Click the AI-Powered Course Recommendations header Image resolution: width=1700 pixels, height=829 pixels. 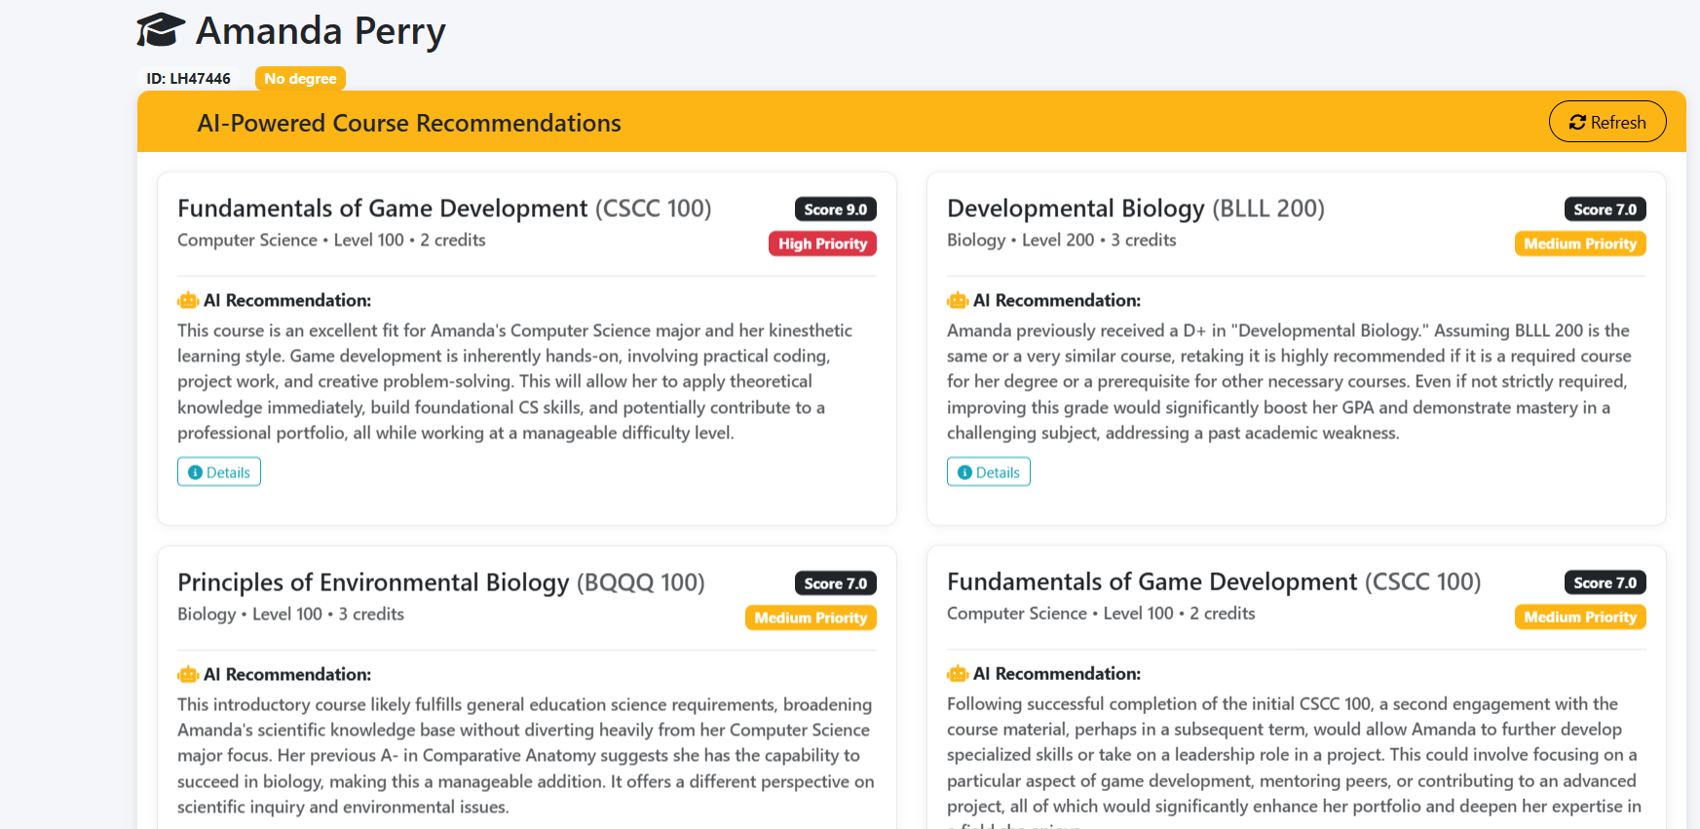click(x=409, y=123)
